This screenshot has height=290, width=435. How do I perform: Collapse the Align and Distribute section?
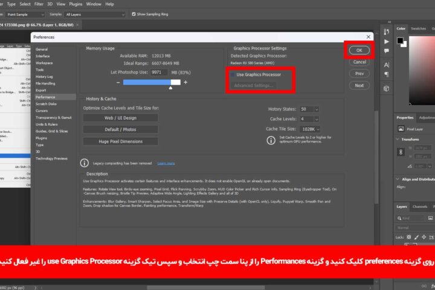398,179
